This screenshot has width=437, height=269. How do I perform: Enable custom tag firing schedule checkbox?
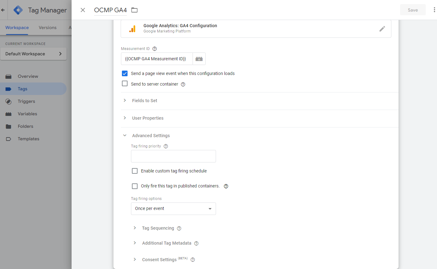[x=135, y=171]
